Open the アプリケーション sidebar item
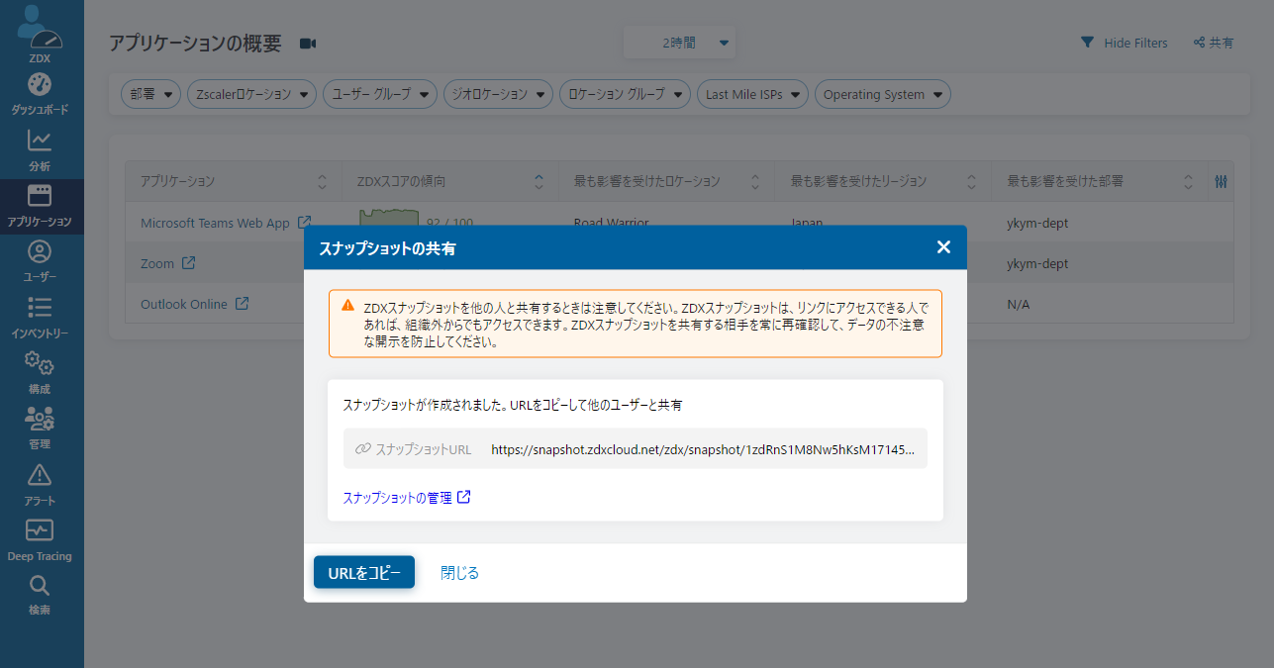 (x=41, y=206)
